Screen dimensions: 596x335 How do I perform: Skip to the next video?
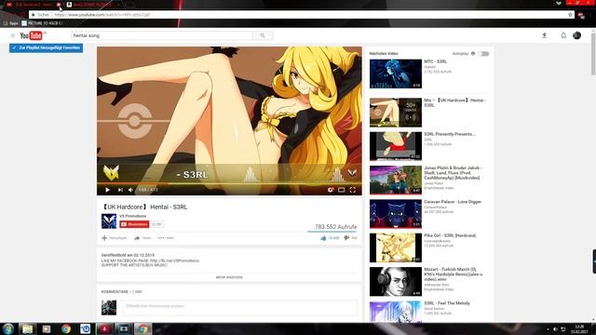pos(120,190)
